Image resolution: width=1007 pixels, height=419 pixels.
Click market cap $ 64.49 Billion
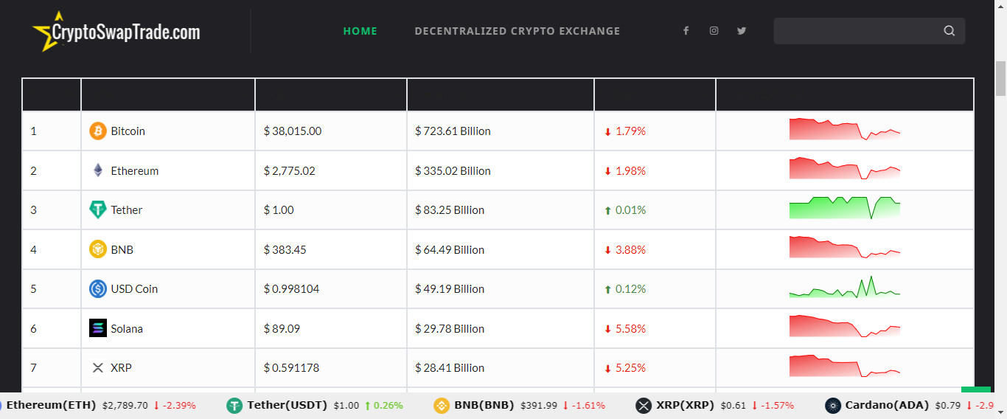coord(450,249)
